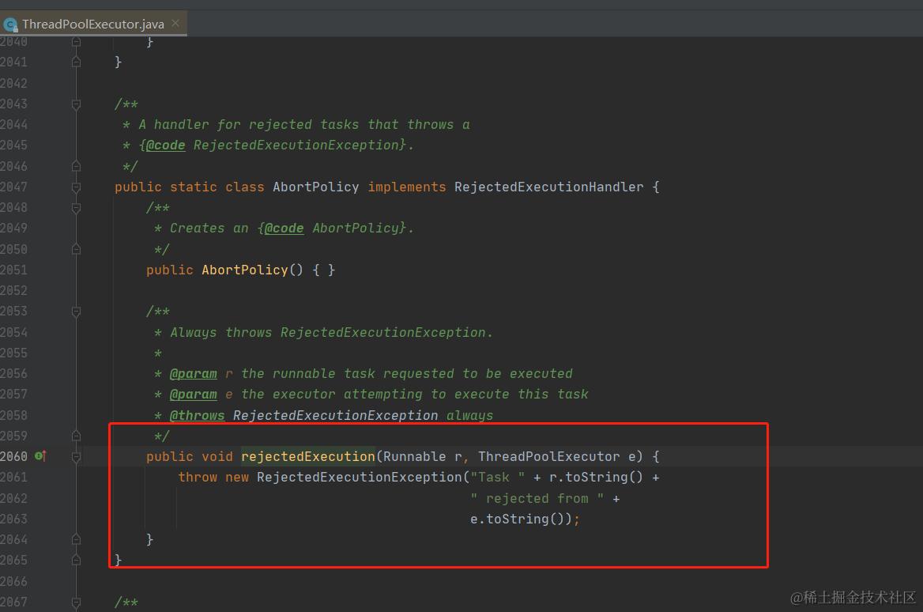
Task: Click the AbortPolicy() constructor name
Action: click(x=245, y=270)
